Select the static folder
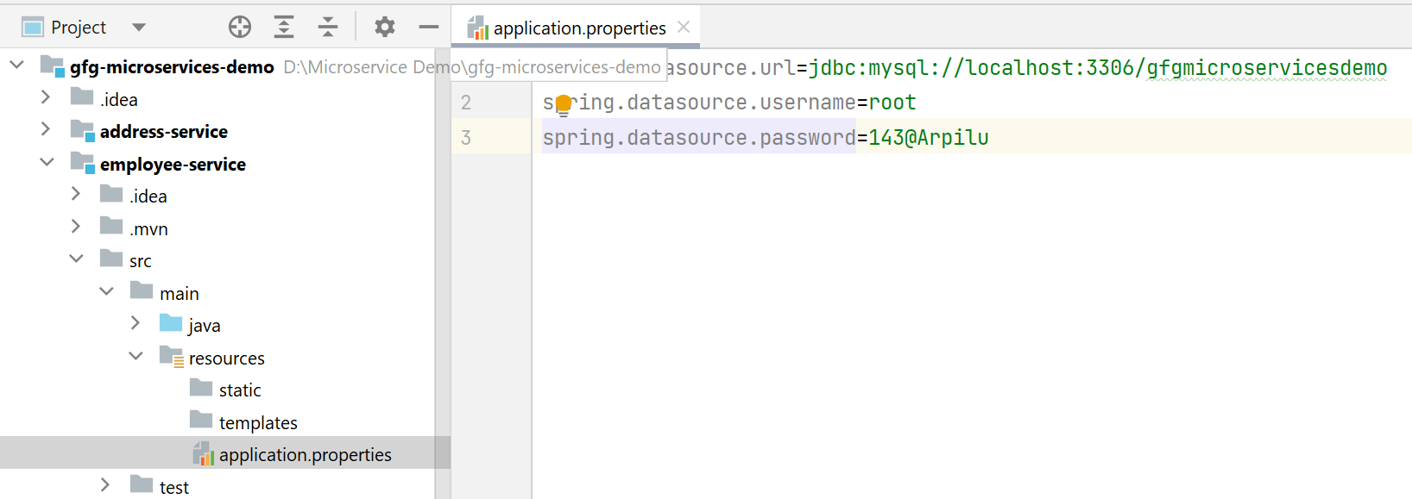1412x499 pixels. [x=240, y=390]
